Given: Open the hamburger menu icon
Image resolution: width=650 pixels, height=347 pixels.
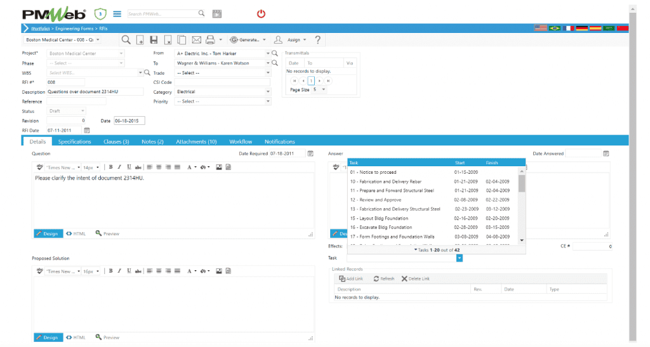Looking at the screenshot, I should click(117, 14).
